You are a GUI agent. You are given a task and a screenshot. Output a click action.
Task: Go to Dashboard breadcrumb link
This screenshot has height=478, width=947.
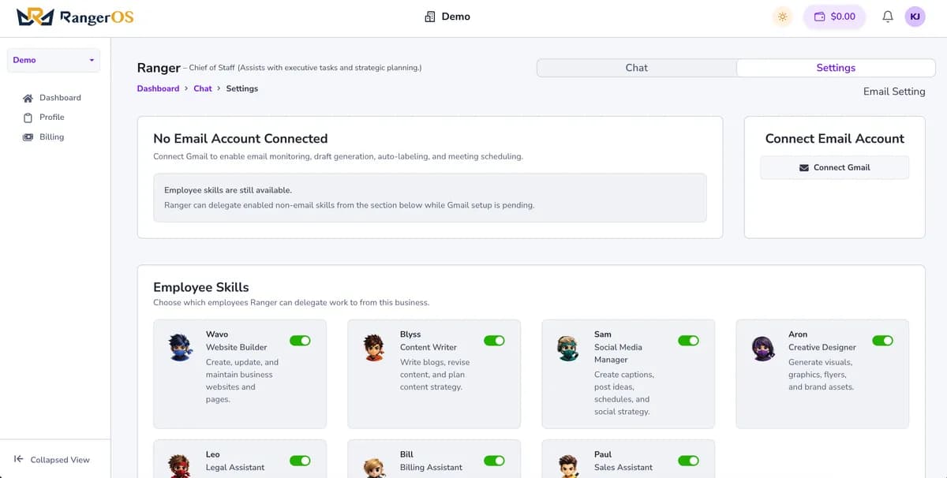(x=158, y=88)
